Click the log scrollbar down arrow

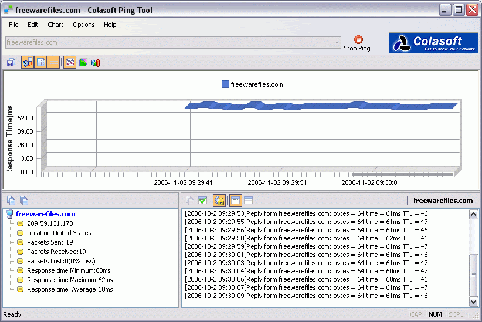point(474,301)
